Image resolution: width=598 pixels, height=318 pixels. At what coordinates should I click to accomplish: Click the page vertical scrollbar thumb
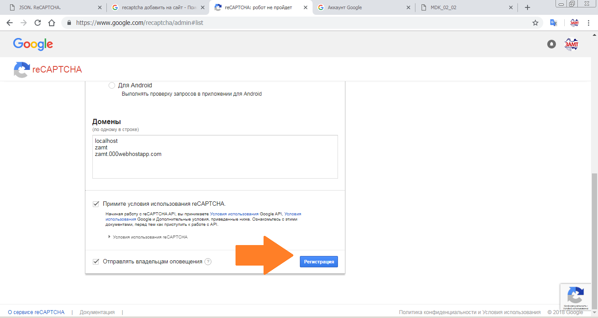click(x=594, y=240)
